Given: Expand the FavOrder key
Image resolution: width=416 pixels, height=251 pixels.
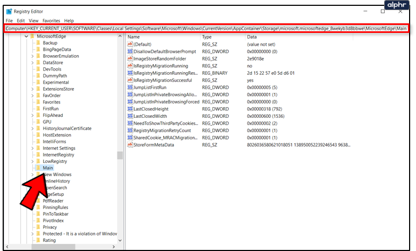Looking at the screenshot, I should (x=32, y=96).
